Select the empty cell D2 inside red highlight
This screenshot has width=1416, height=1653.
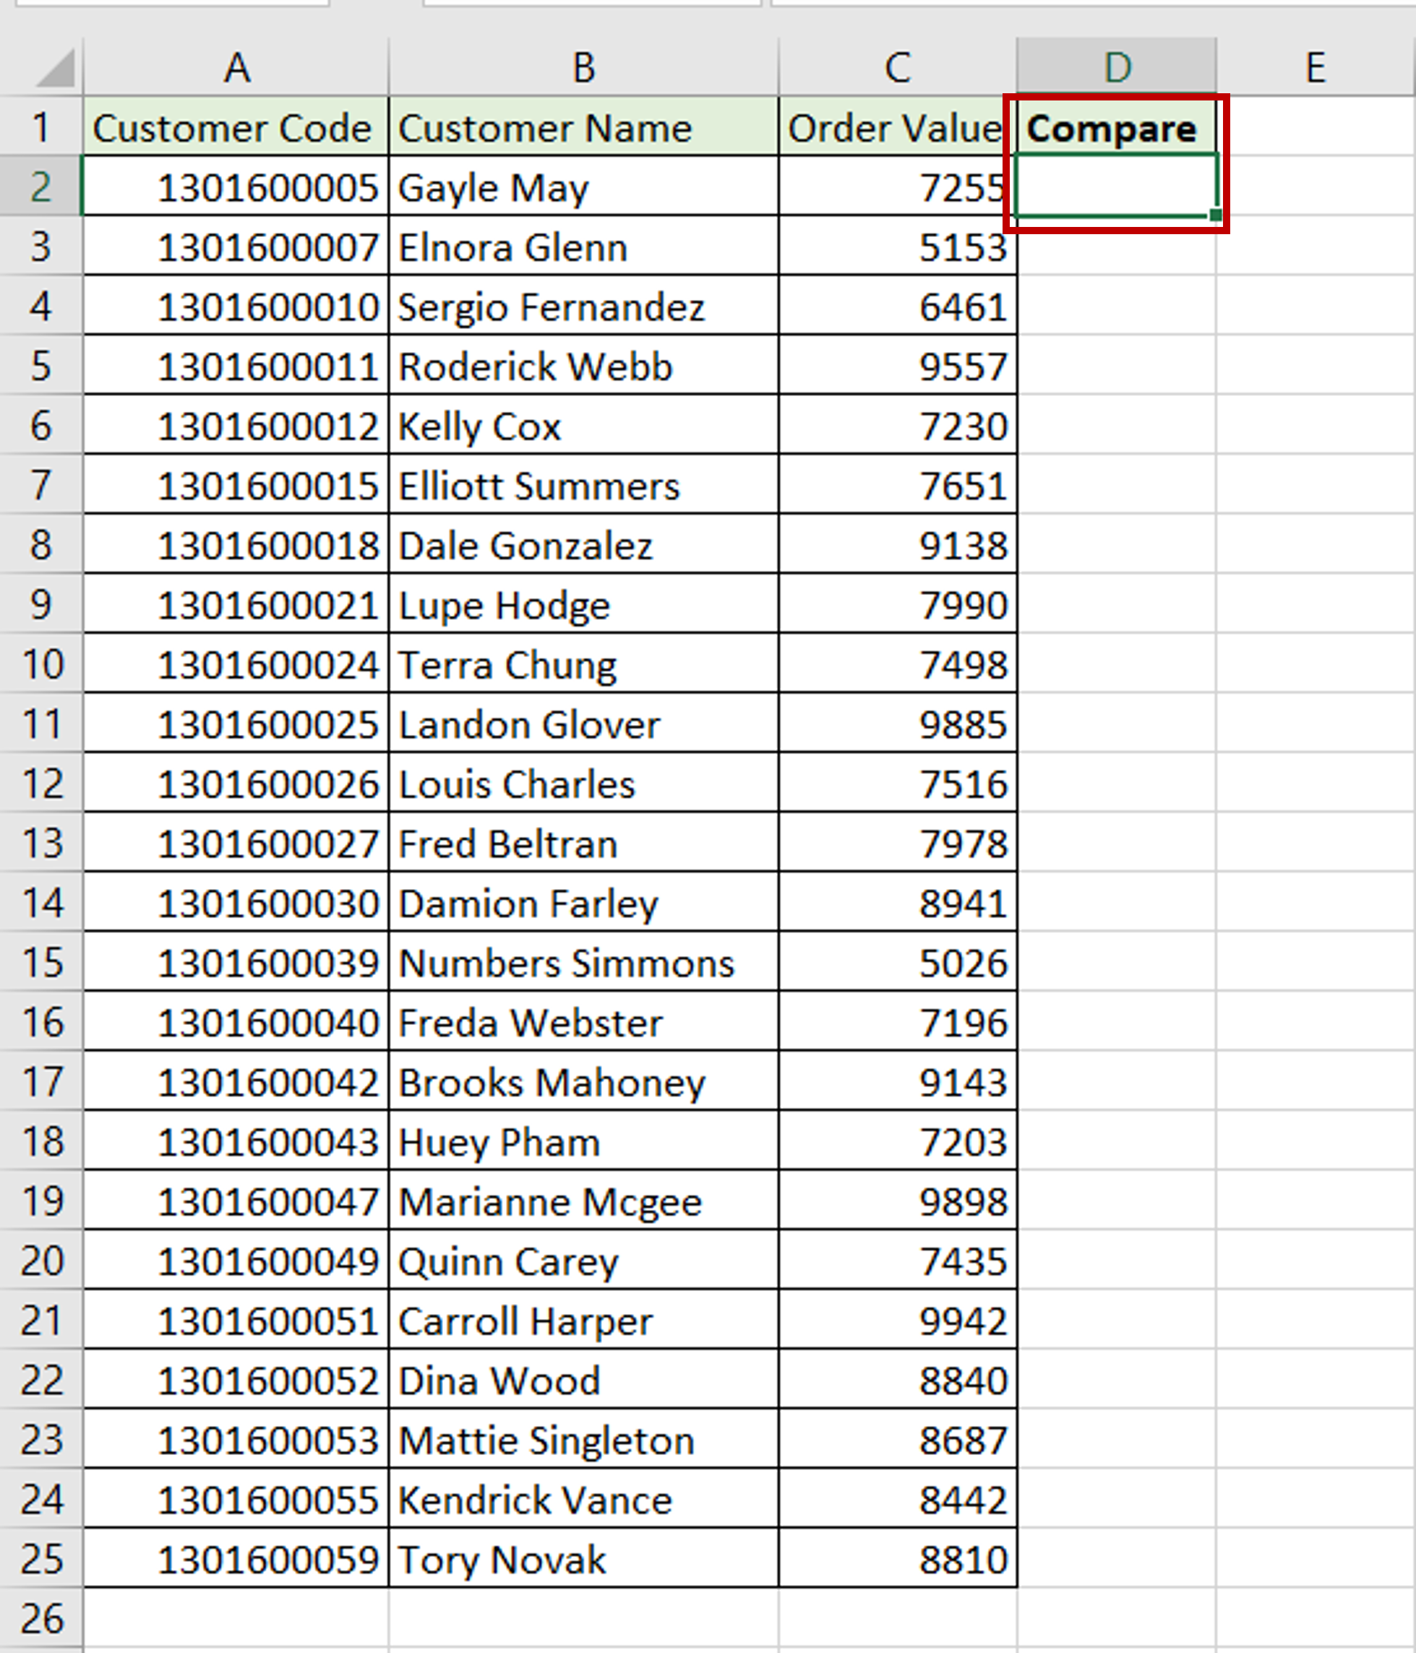[x=1115, y=187]
